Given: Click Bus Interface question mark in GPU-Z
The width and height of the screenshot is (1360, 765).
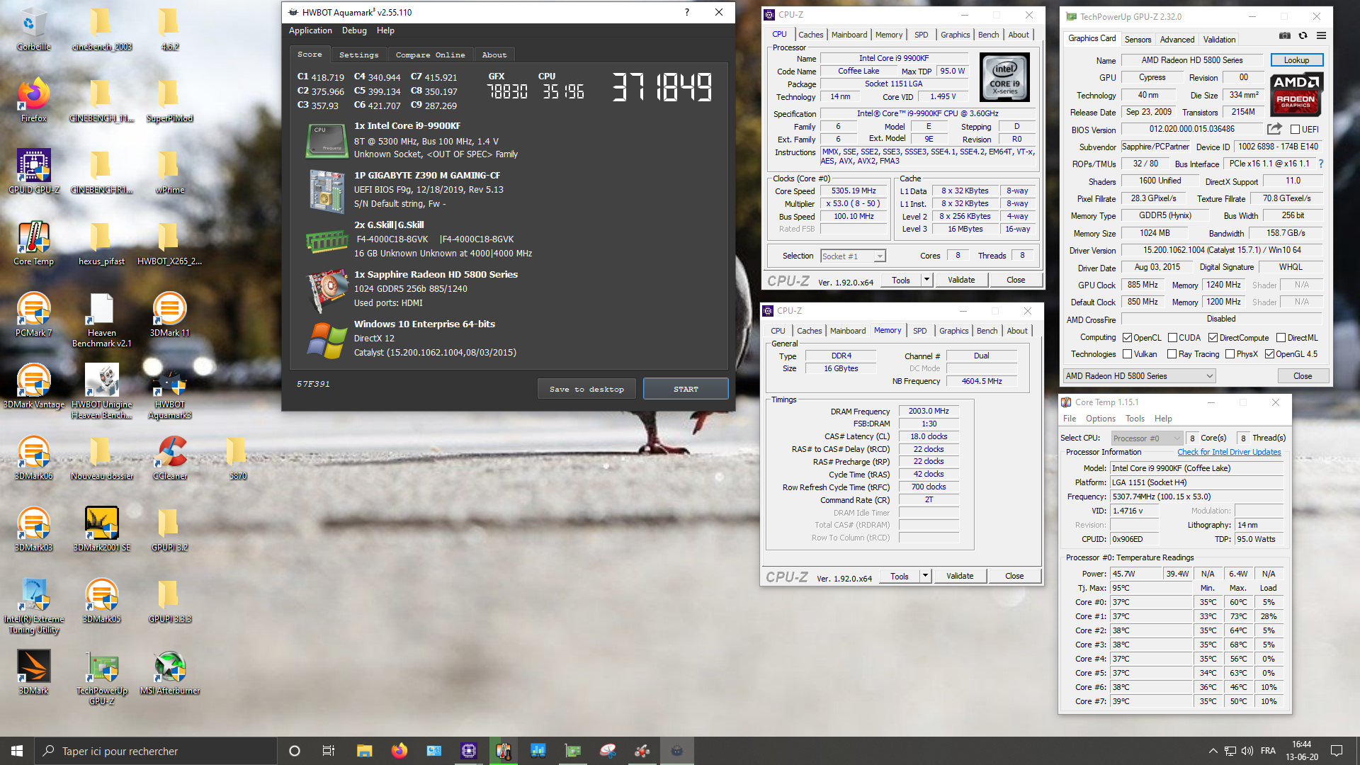Looking at the screenshot, I should 1321,164.
